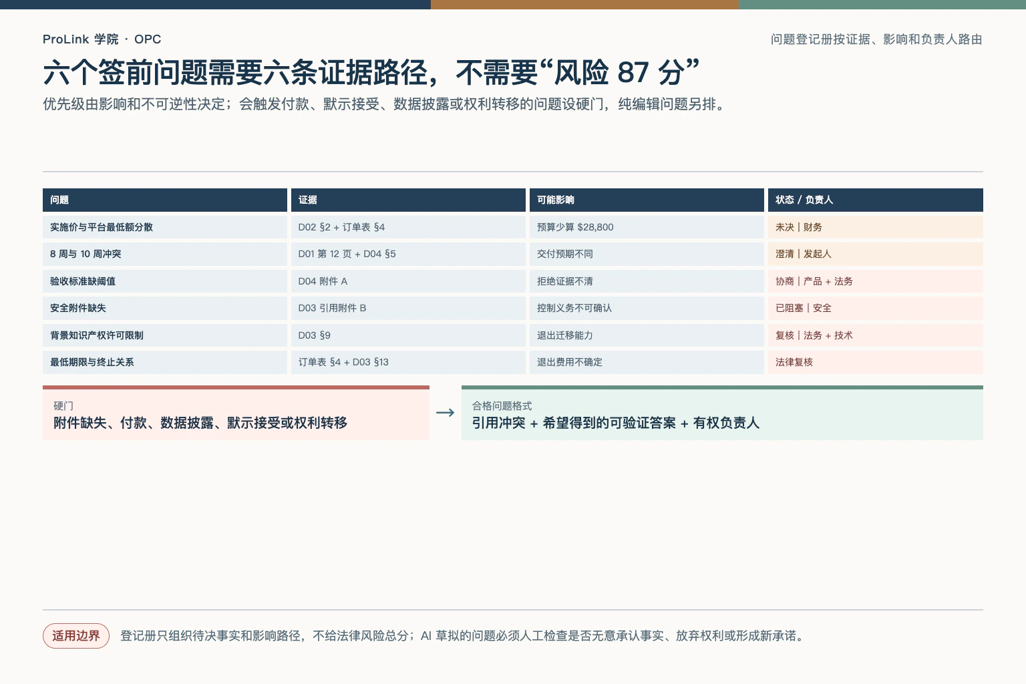Click footer note beginning 登记册只组织待决事实
This screenshot has width=1026, height=684.
click(464, 636)
